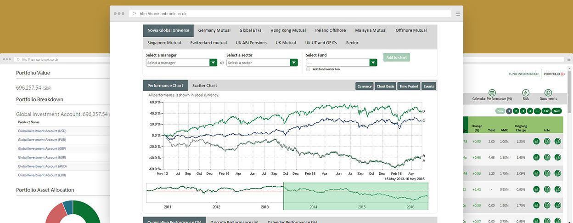Switch to the Germany Mutual tab

coord(214,30)
